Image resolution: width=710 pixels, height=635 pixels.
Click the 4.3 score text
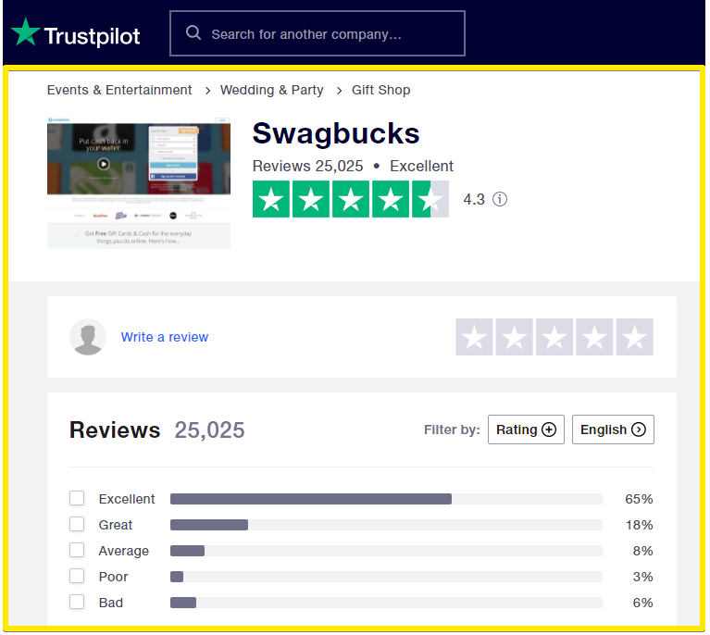pyautogui.click(x=474, y=199)
